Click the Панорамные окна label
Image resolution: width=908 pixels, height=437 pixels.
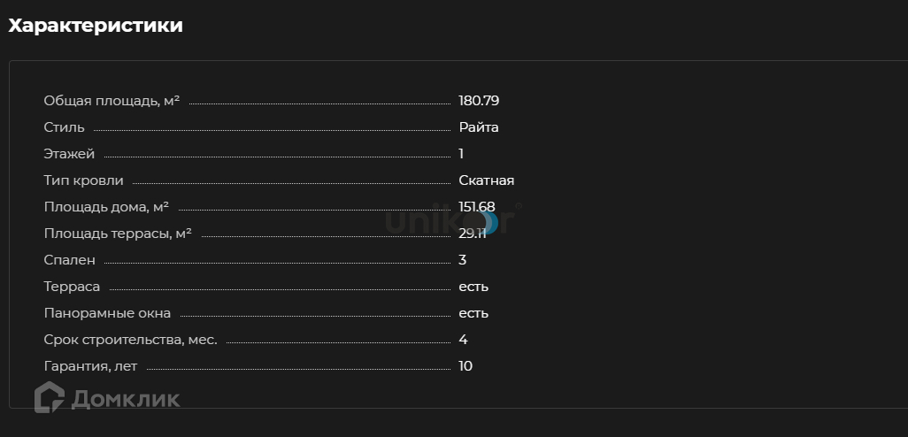click(x=107, y=313)
